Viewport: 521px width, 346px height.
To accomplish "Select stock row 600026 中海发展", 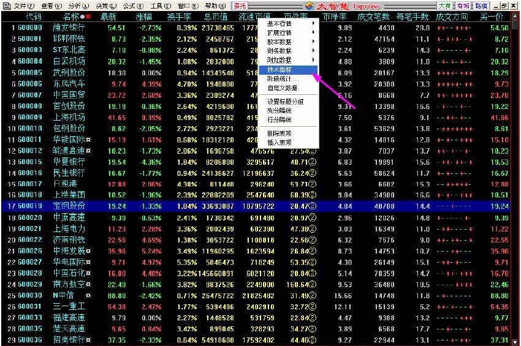I will click(257, 251).
